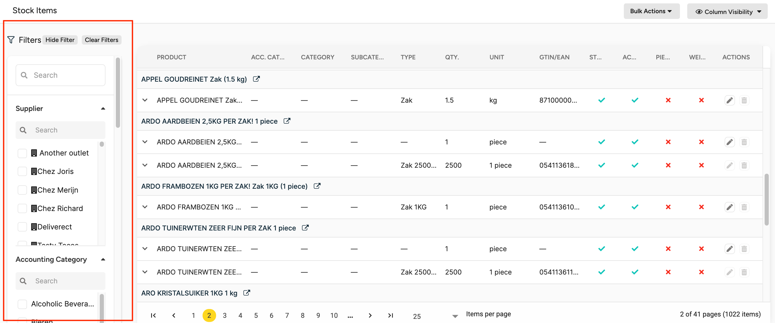Expand ARDO TUINERWTEN row with quantity 2500
This screenshot has height=323, width=775.
(145, 272)
